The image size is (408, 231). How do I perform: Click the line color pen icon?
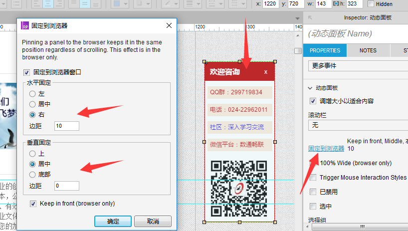[167, 3]
